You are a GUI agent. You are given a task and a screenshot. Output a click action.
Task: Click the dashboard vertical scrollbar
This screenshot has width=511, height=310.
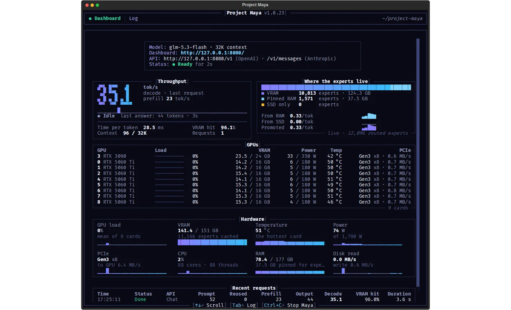pyautogui.click(x=418, y=162)
